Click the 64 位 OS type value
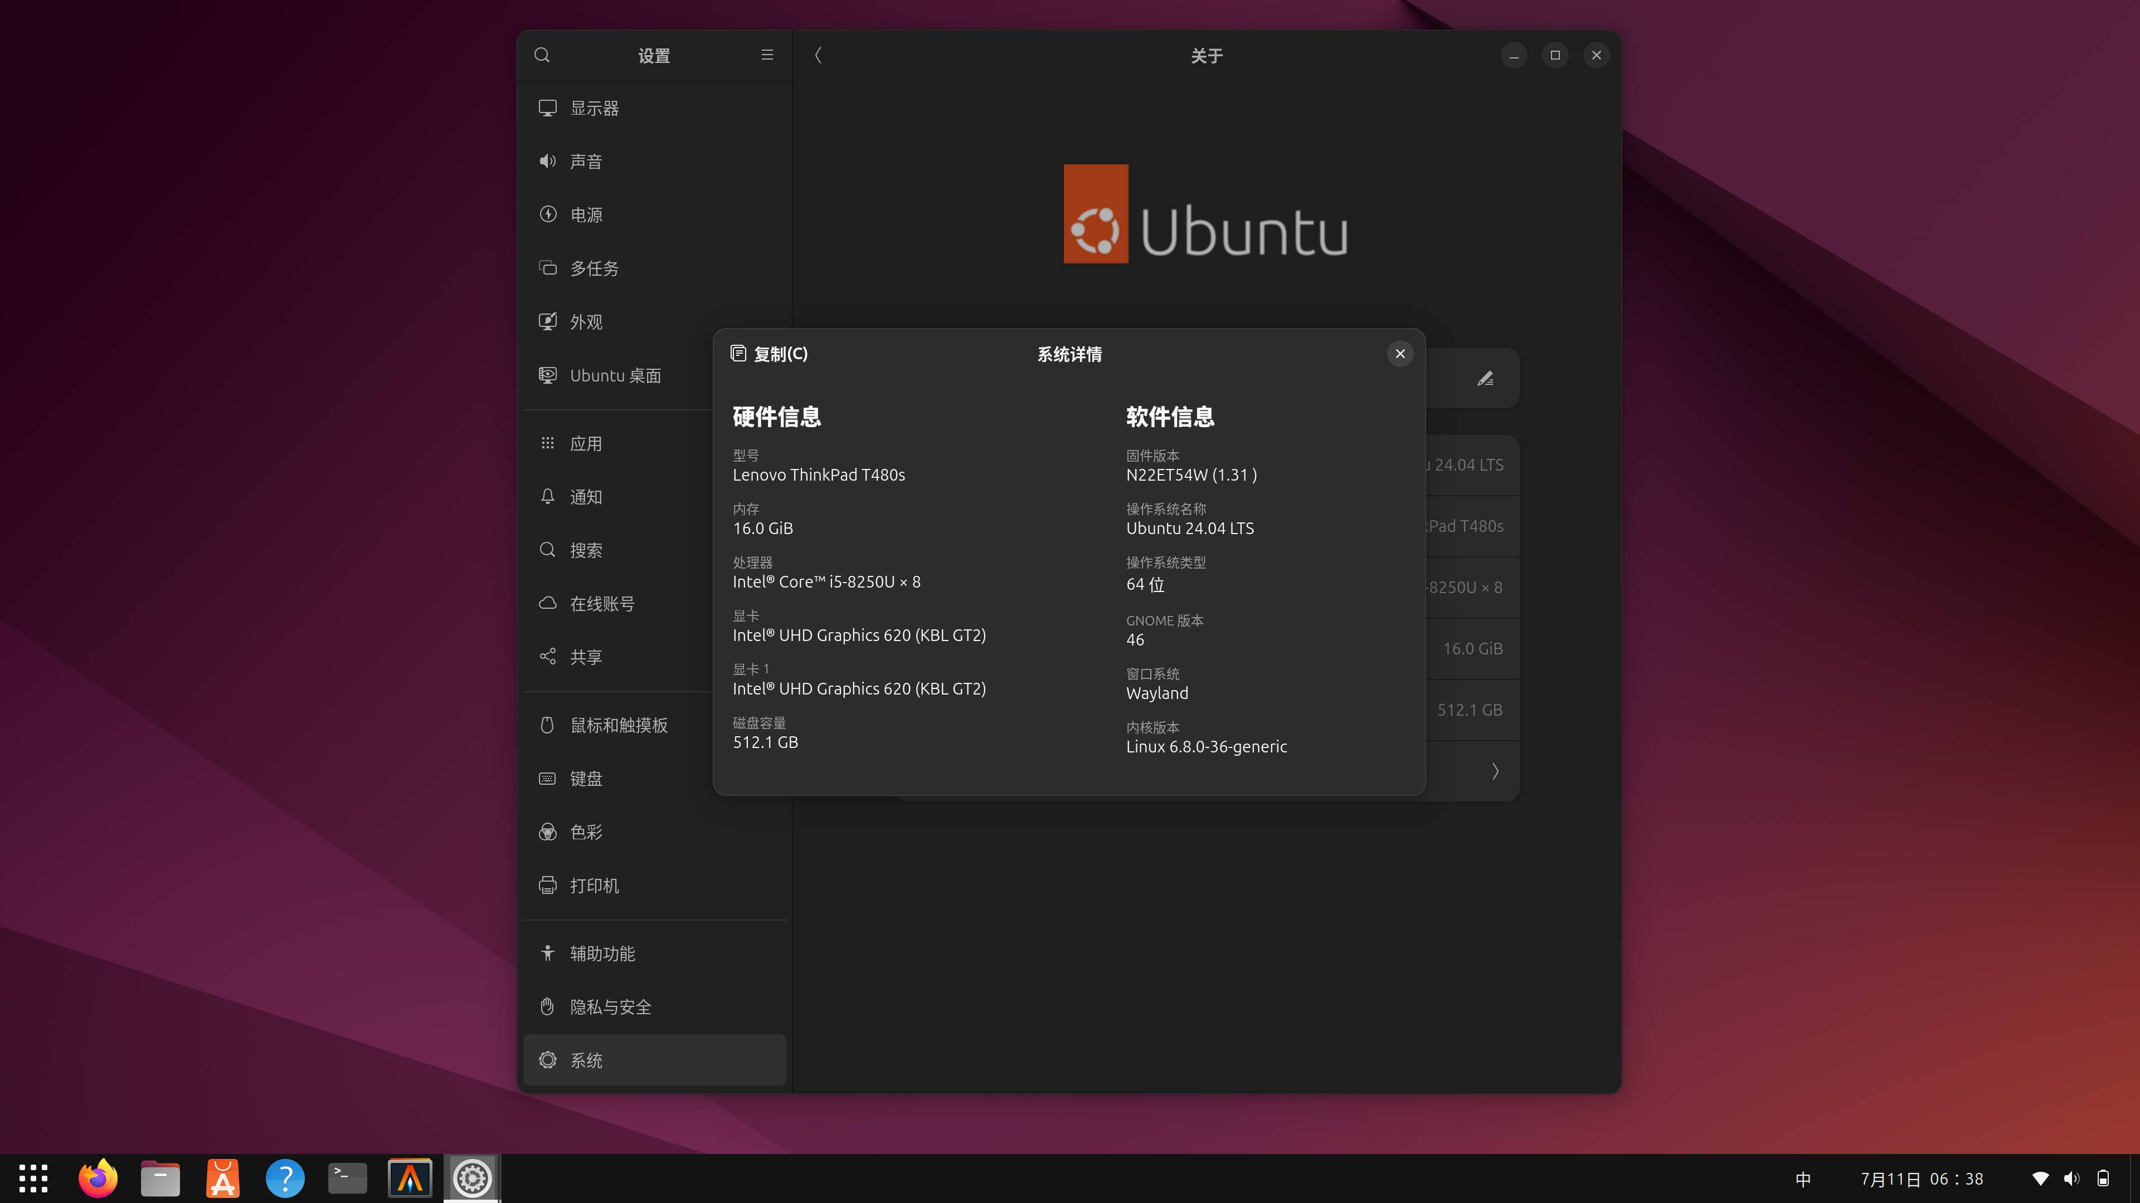This screenshot has height=1203, width=2140. [1145, 584]
